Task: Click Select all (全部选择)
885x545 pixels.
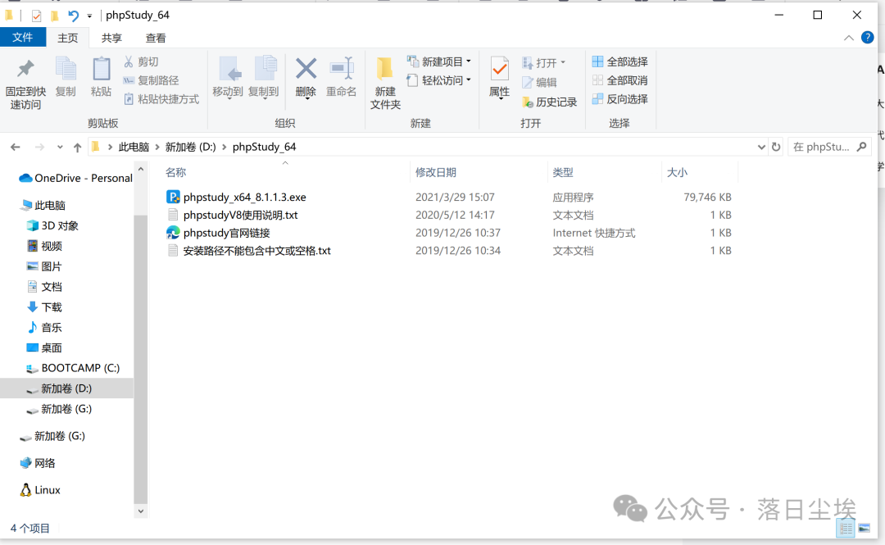Action: click(x=619, y=61)
